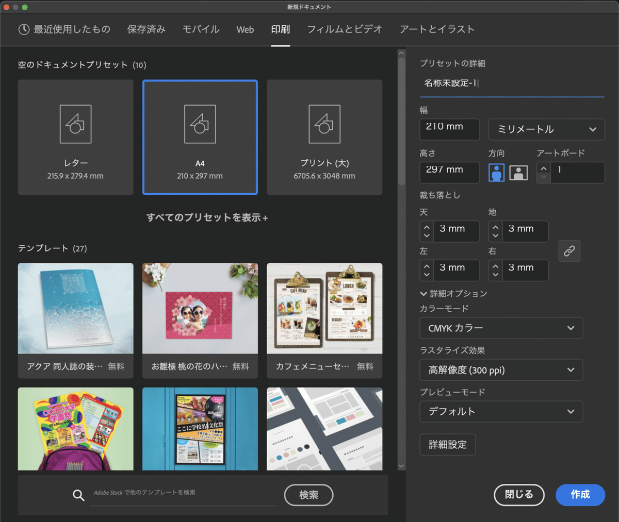Image resolution: width=619 pixels, height=522 pixels.
Task: Increase bottom bleed (地) value
Action: [495, 227]
